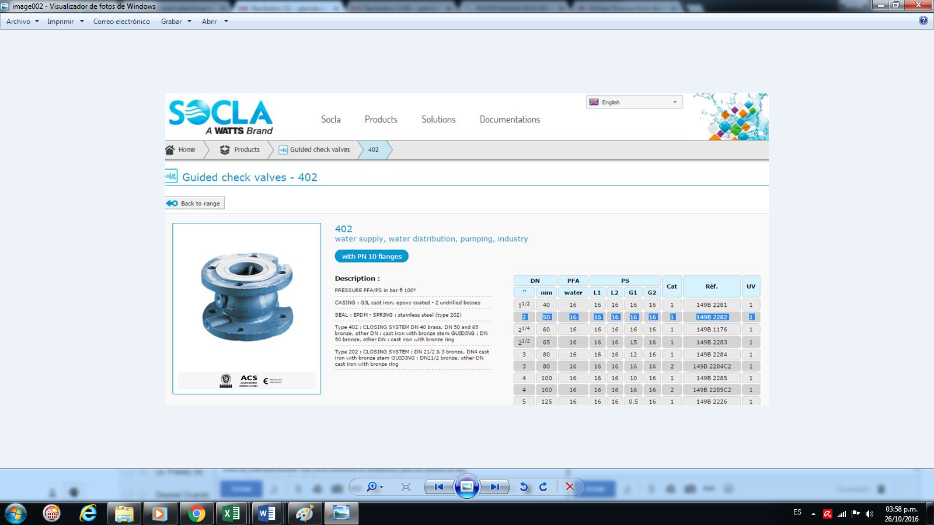Expand the Grabar menu
Viewport: 934px width, 525px height.
pos(176,22)
